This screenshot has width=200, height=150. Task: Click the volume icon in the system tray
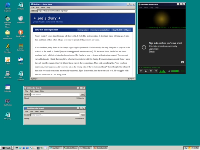pos(186,148)
